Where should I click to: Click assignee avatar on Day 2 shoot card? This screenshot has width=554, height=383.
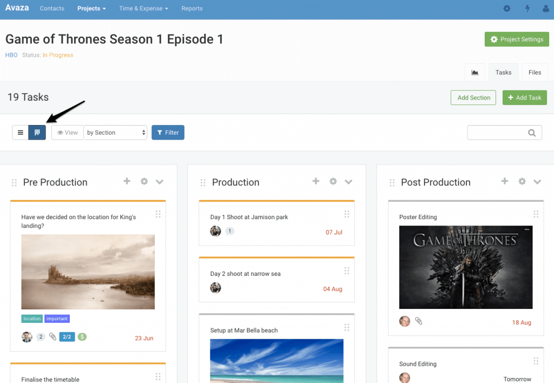pyautogui.click(x=215, y=288)
